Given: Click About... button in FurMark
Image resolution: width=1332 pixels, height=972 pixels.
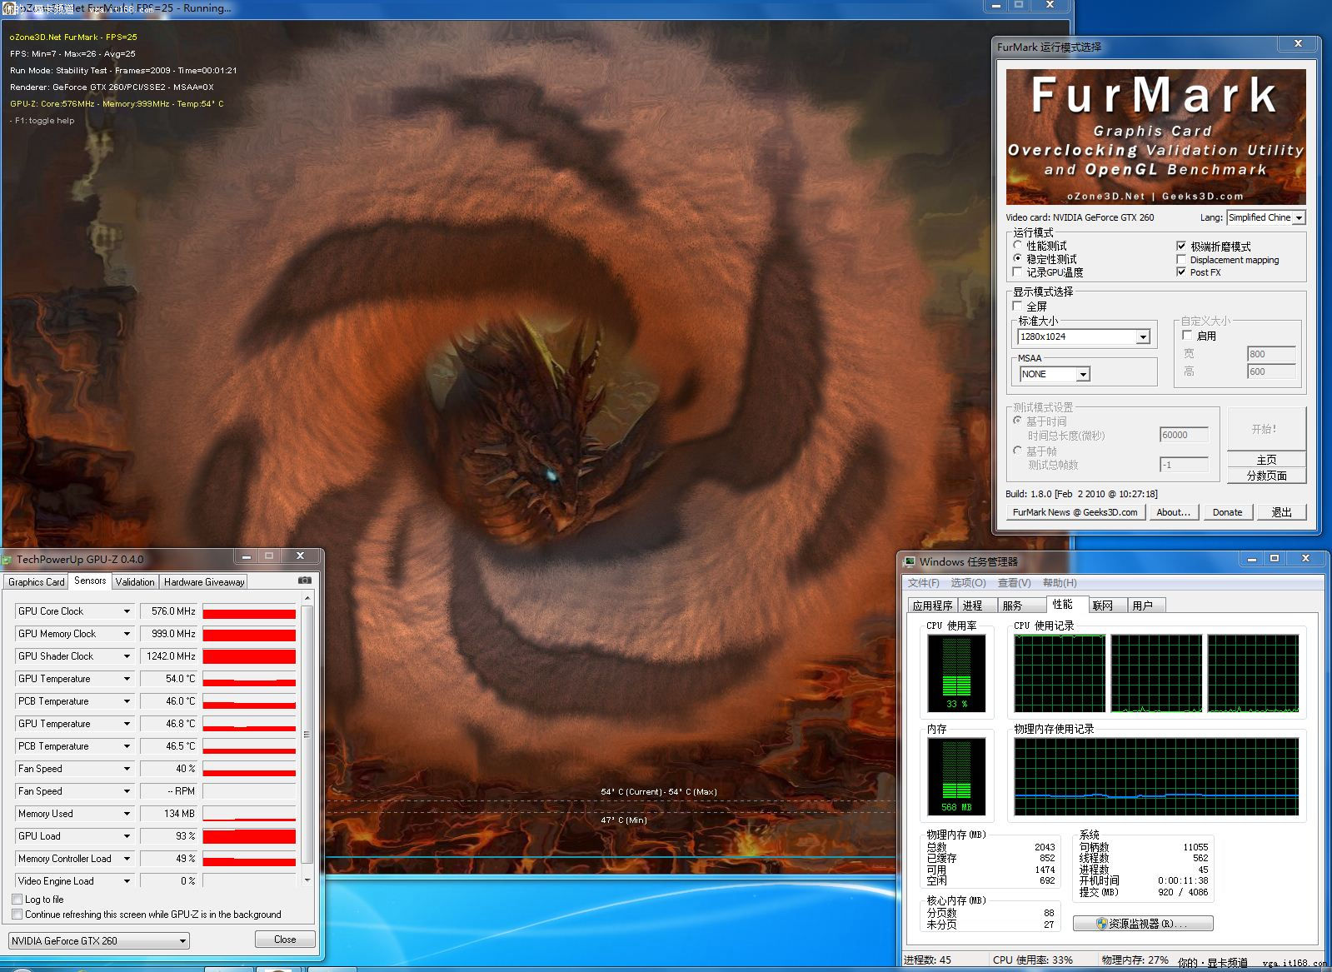Looking at the screenshot, I should (x=1173, y=512).
